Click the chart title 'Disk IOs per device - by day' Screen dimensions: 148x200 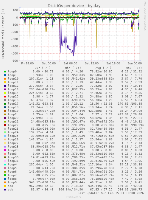pyautogui.click(x=74, y=6)
